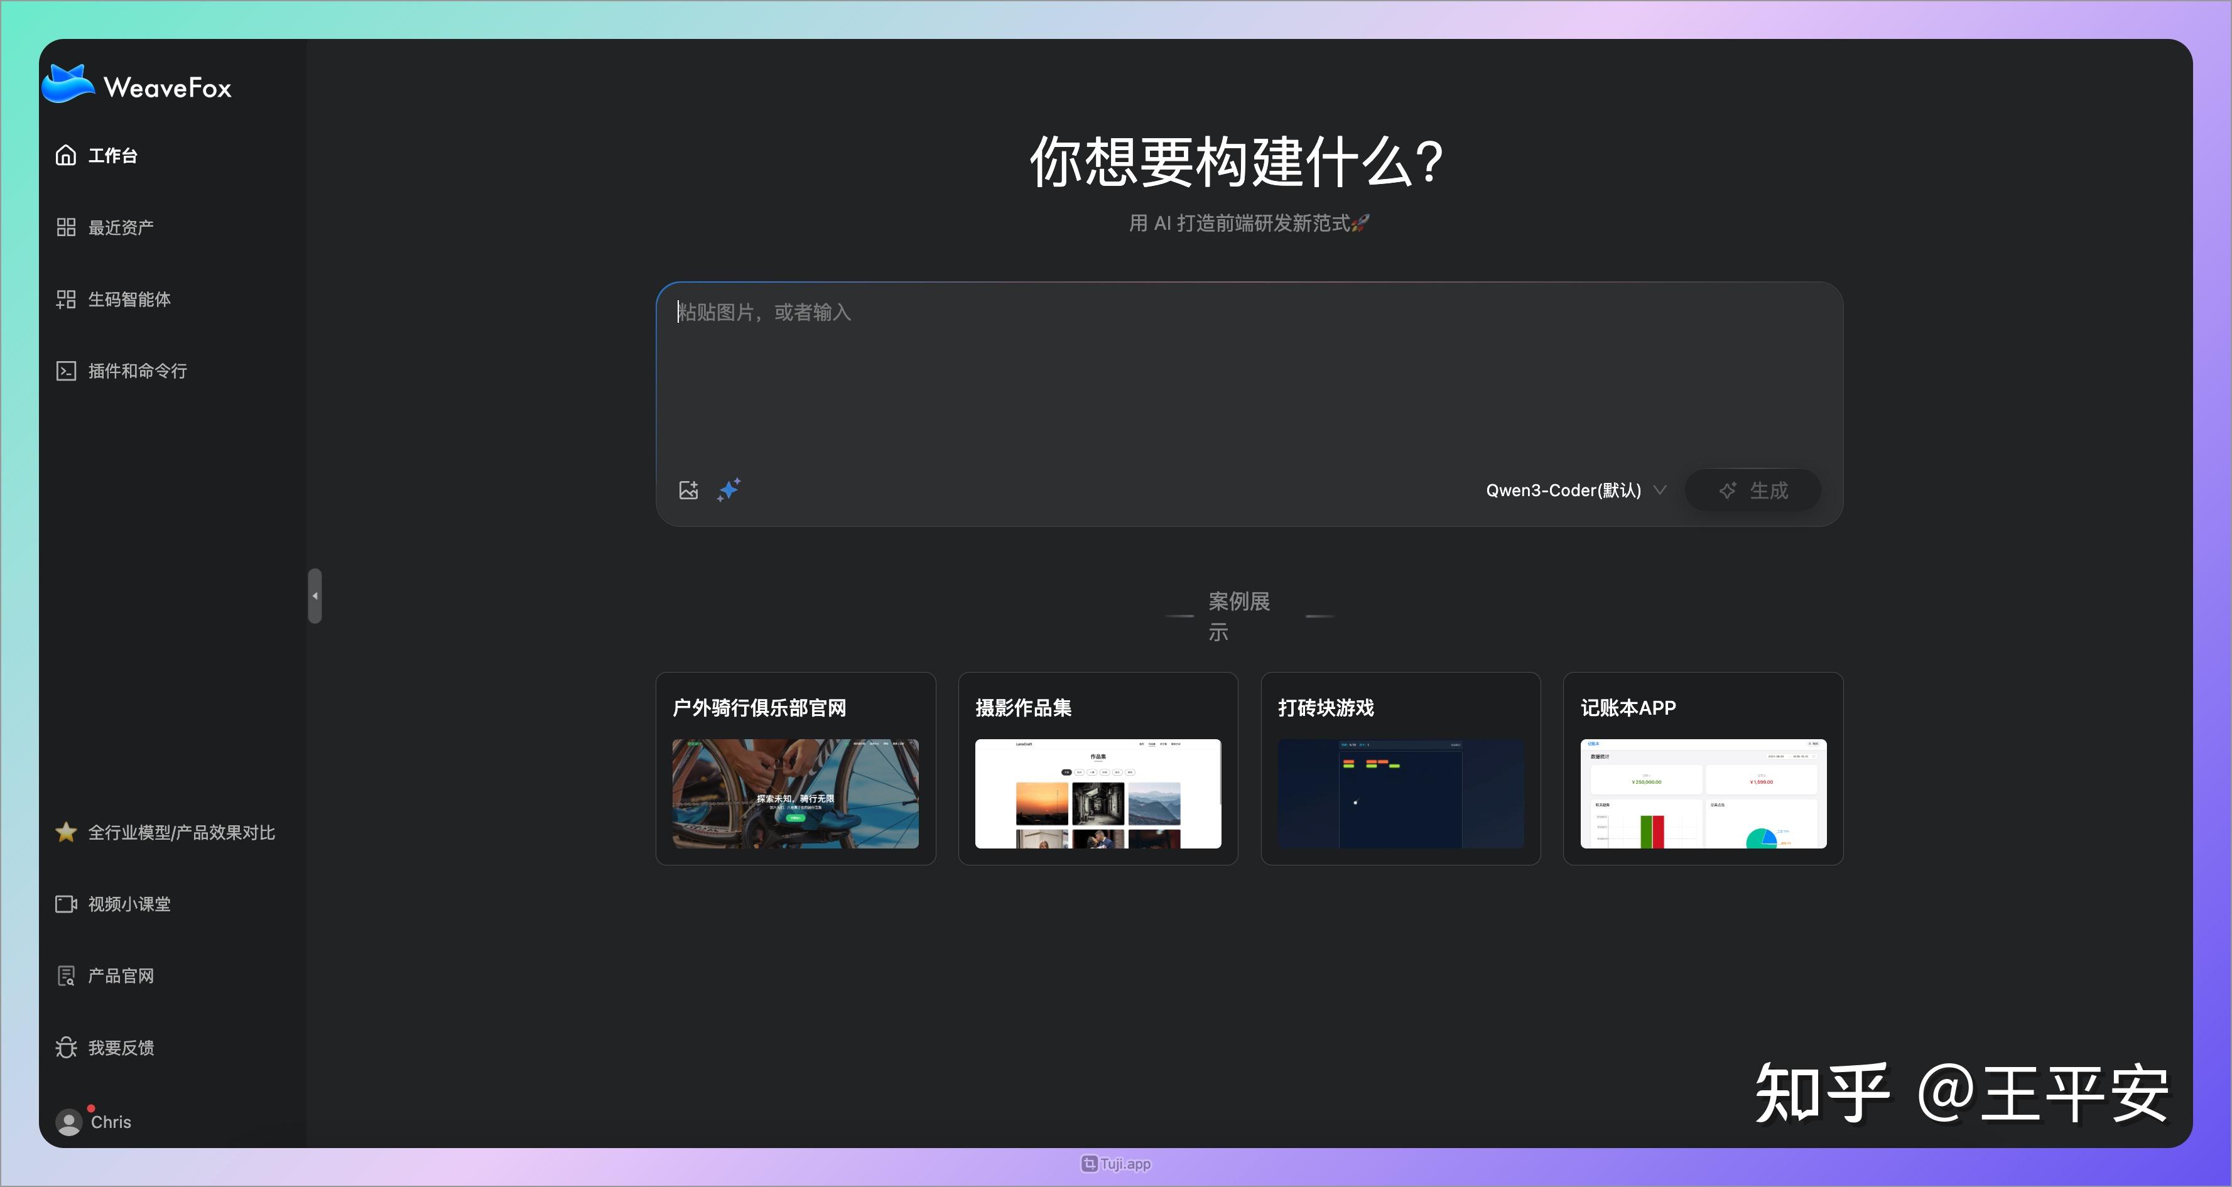Click the sparkle prompt-enhance icon
Screen dimensions: 2232x1187
[x=729, y=489]
